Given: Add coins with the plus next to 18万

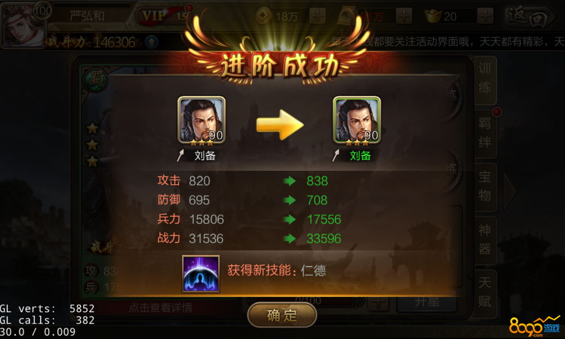Looking at the screenshot, I should coord(317,17).
